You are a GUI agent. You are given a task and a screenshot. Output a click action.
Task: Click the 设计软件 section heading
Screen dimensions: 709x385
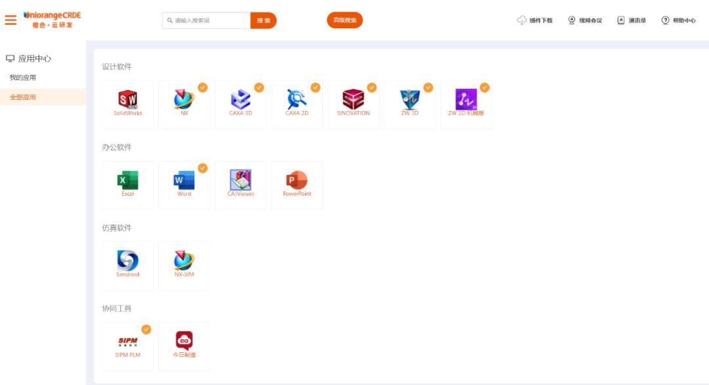tap(117, 66)
